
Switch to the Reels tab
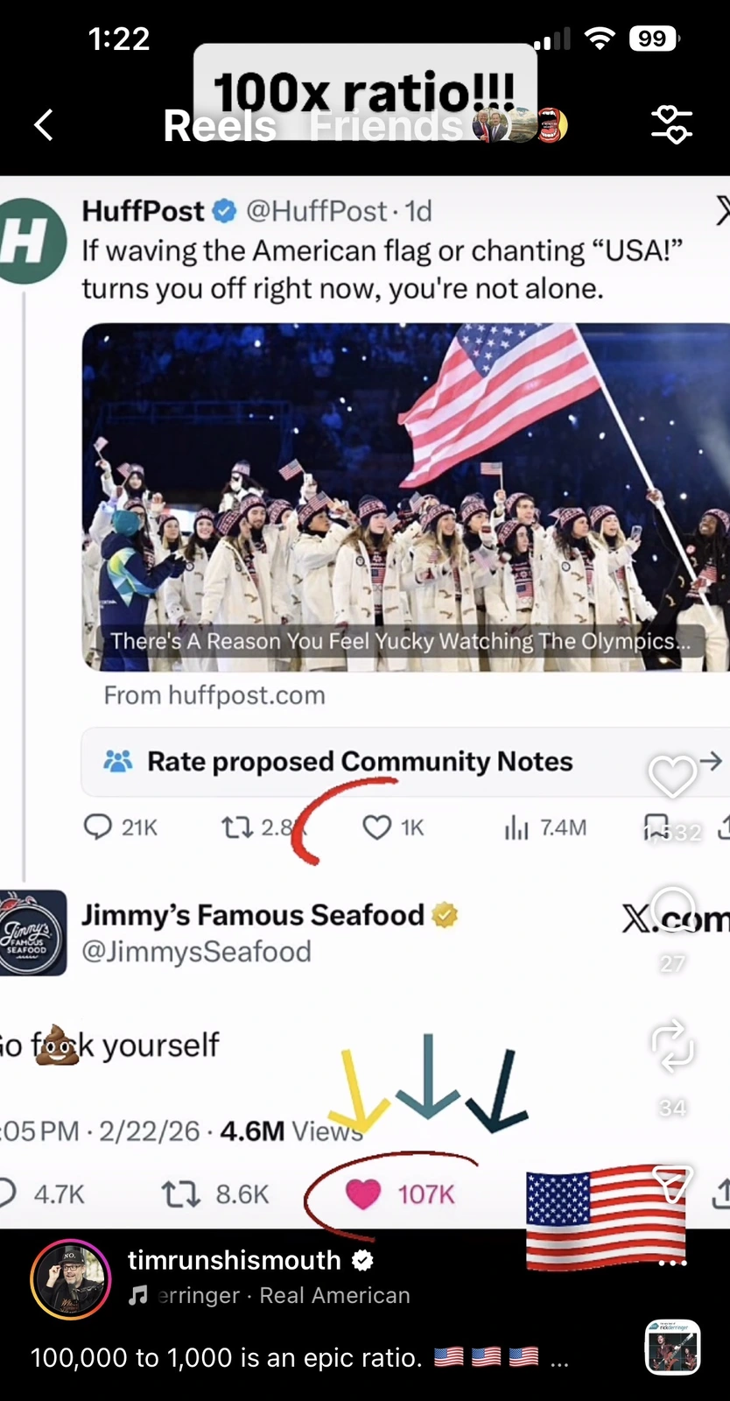pos(220,126)
